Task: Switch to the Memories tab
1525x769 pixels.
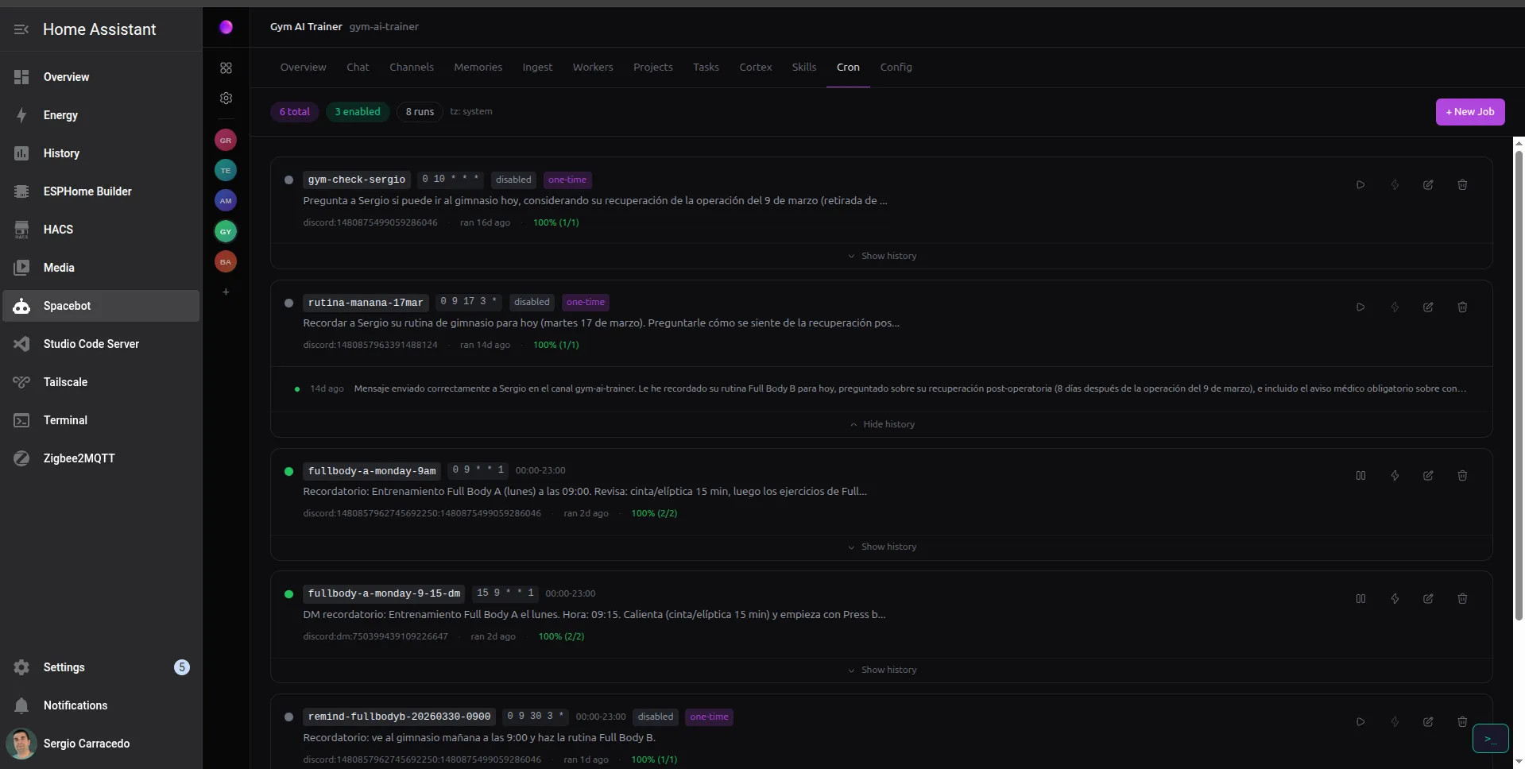Action: pos(478,68)
